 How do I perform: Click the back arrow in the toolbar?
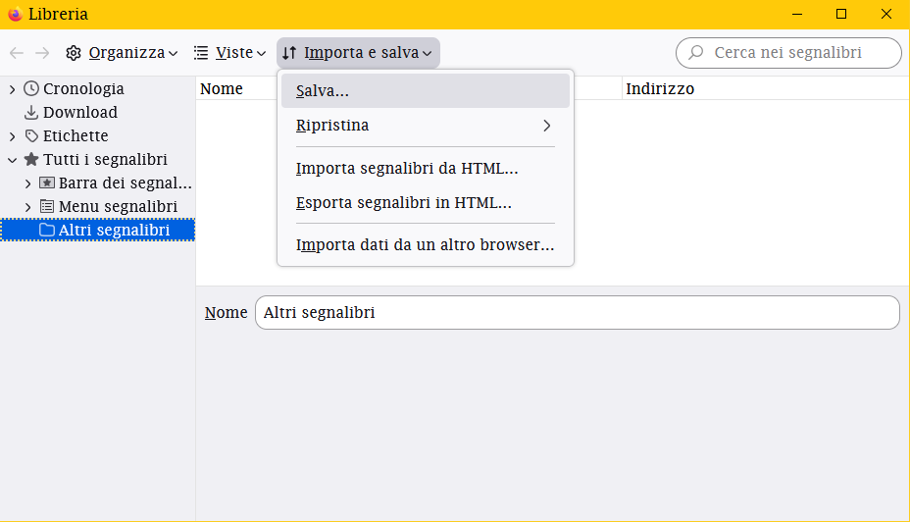(17, 53)
